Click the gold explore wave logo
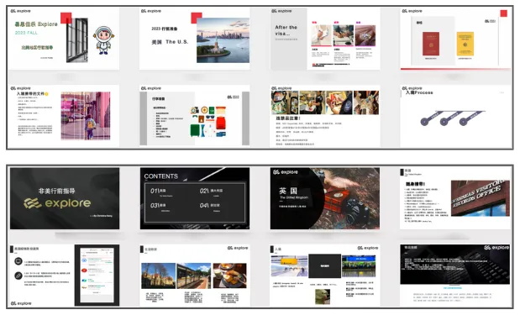Image resolution: width=520 pixels, height=315 pixels. [x=33, y=203]
